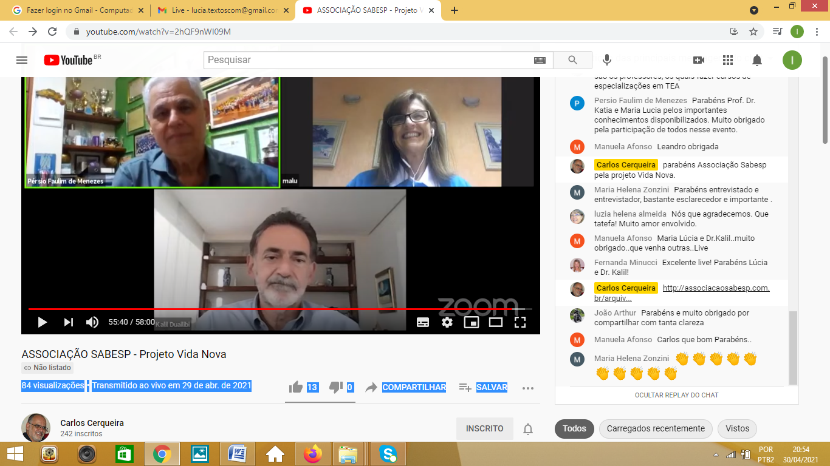Go back in browser history
Screen dimensions: 830x466
tap(13, 32)
